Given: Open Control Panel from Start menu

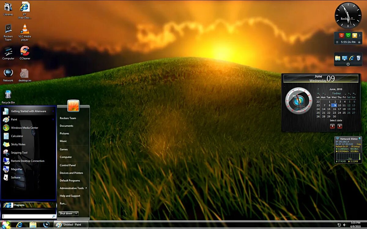Looking at the screenshot, I should [x=68, y=165].
